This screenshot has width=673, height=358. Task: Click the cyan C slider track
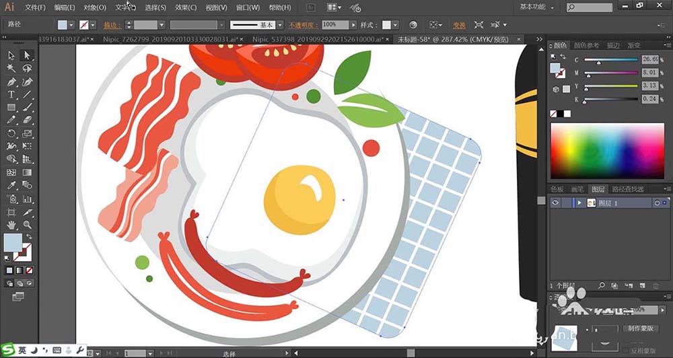(610, 60)
